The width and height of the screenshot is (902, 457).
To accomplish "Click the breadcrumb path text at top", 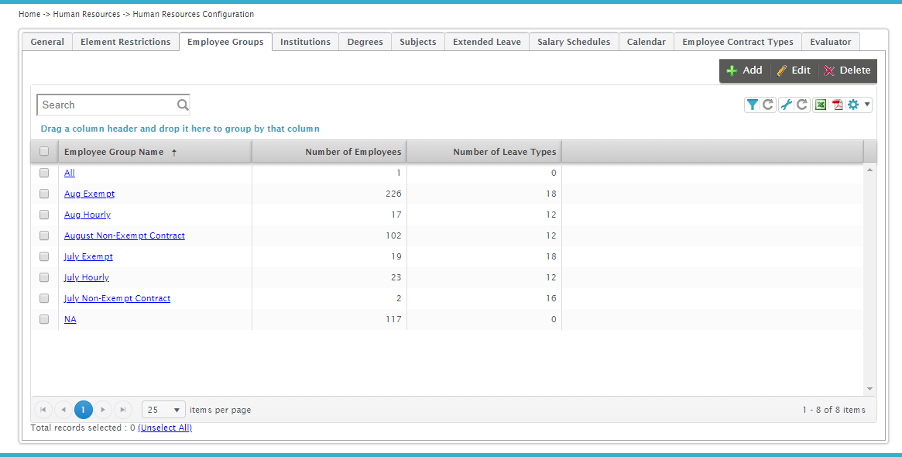I will click(136, 14).
